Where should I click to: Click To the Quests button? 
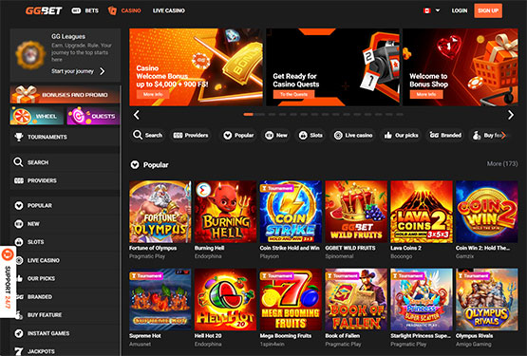(x=293, y=95)
